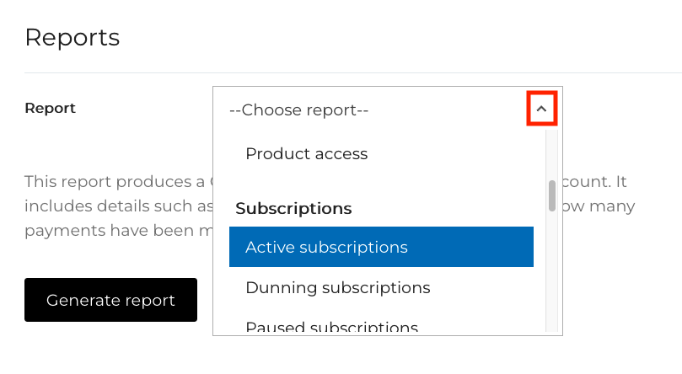Click the divider line under Reports heading
This screenshot has width=682, height=374.
pos(337,73)
